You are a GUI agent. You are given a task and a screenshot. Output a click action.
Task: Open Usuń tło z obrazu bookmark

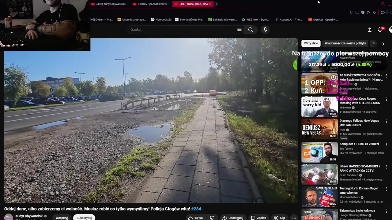click(x=132, y=20)
